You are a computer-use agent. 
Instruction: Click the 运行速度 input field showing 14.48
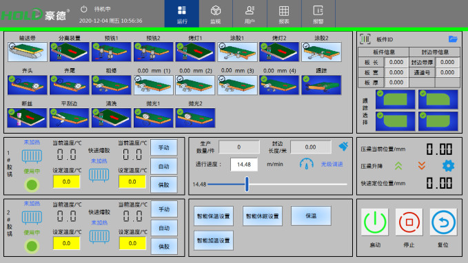pos(244,165)
